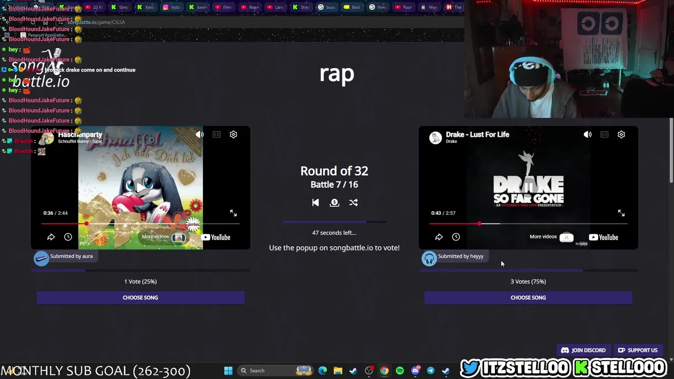Click the taskbar Search box
The image size is (674, 379).
coord(275,371)
